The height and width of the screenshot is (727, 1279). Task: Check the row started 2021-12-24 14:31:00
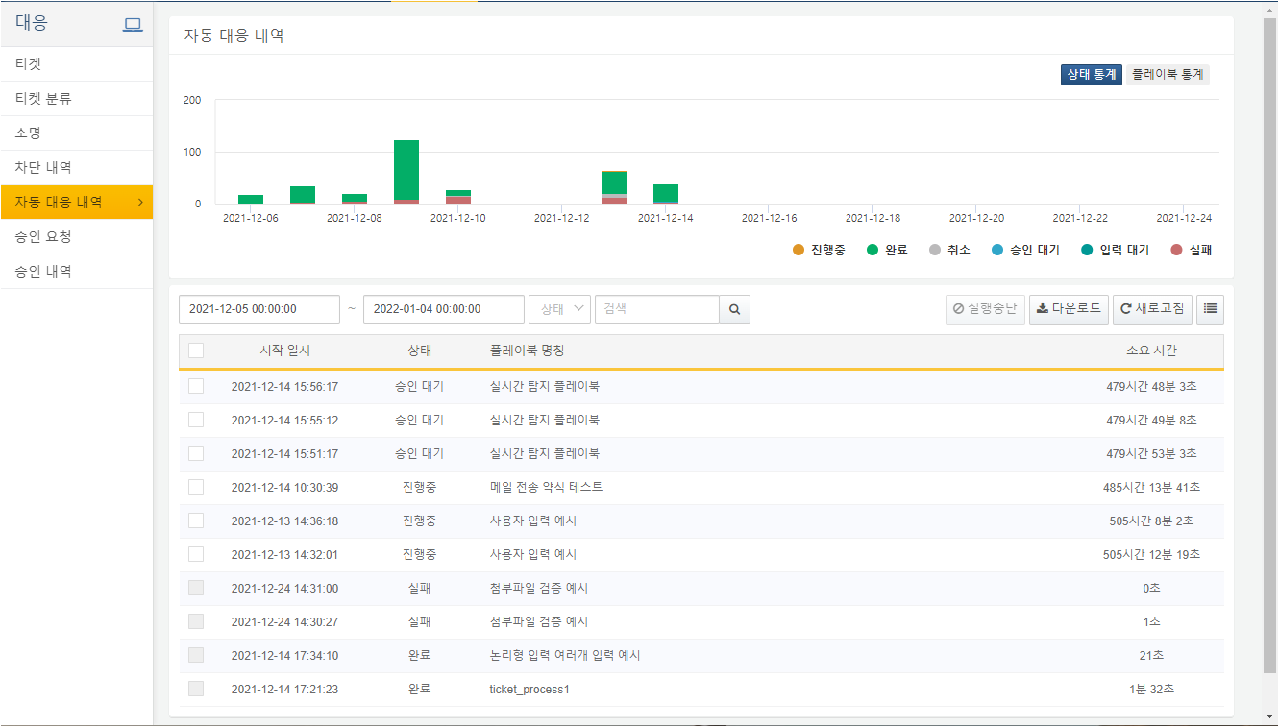(x=196, y=588)
